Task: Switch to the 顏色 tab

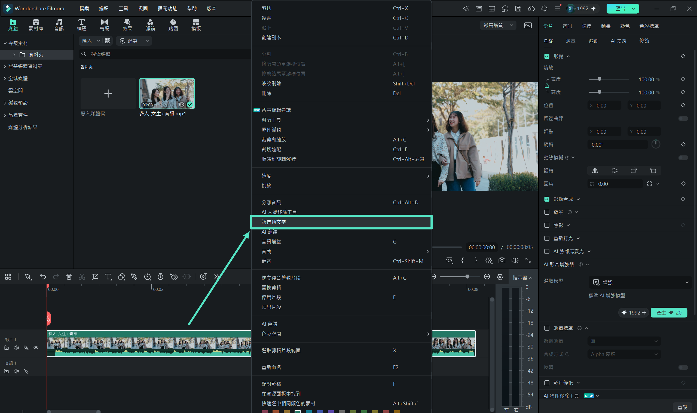Action: pos(625,26)
